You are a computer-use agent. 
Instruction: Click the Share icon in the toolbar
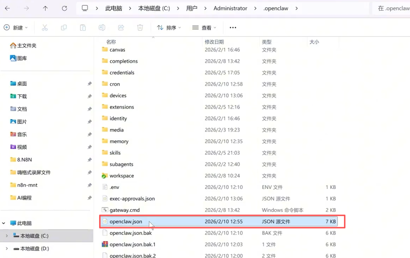[121, 27]
